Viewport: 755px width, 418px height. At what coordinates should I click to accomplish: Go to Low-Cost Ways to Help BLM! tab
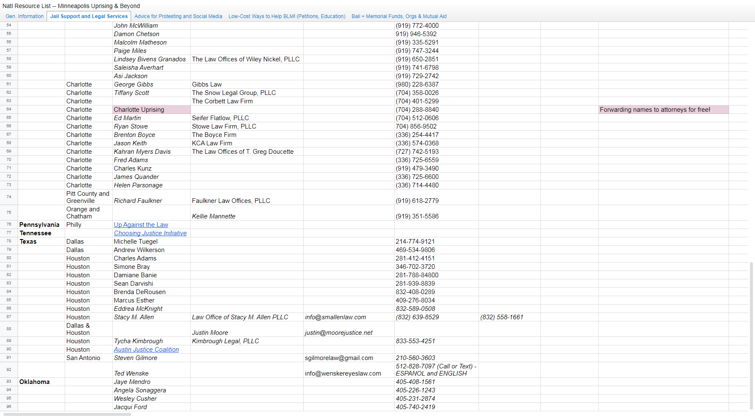pyautogui.click(x=287, y=16)
